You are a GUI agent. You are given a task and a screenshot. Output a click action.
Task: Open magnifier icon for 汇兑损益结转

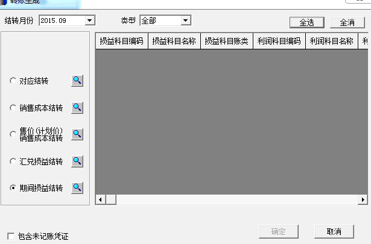click(77, 161)
